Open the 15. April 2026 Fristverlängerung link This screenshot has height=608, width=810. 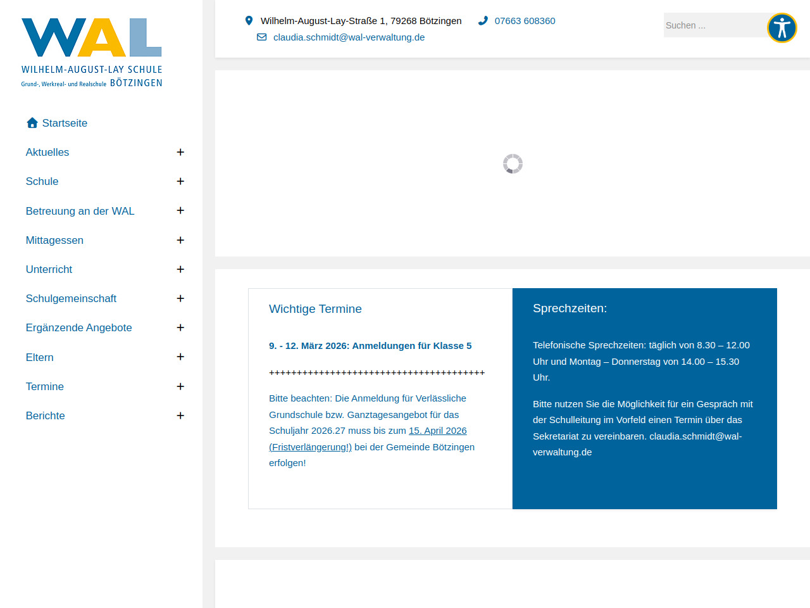point(437,431)
